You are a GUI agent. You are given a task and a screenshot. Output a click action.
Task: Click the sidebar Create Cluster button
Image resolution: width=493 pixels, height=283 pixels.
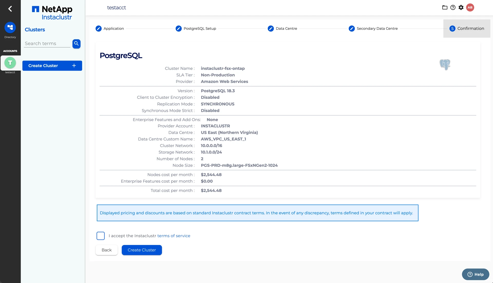[x=52, y=66]
